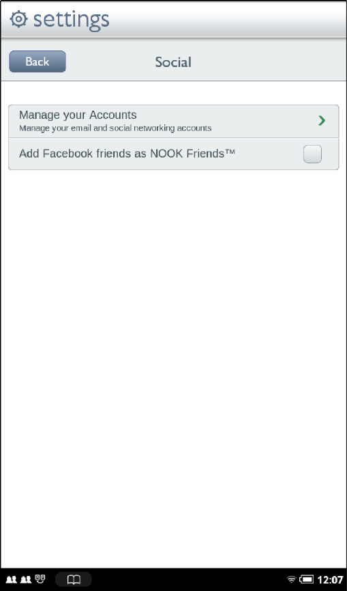Tap 'Manage your email and social networking accounts' subtitle
The height and width of the screenshot is (591, 347).
click(115, 128)
